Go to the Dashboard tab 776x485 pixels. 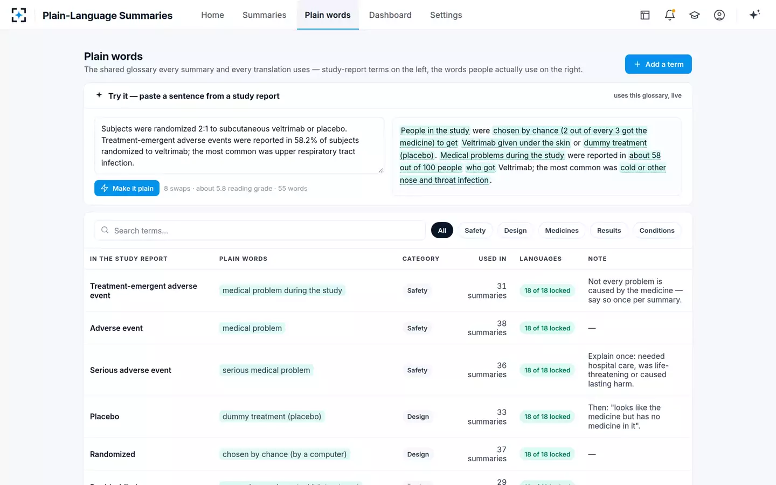point(390,15)
